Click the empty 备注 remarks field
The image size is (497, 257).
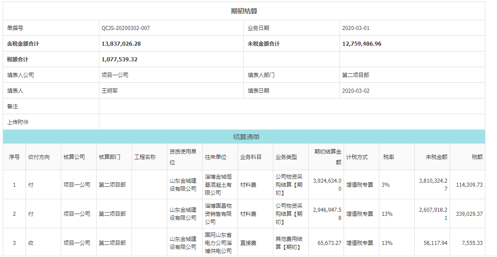pyautogui.click(x=292, y=106)
